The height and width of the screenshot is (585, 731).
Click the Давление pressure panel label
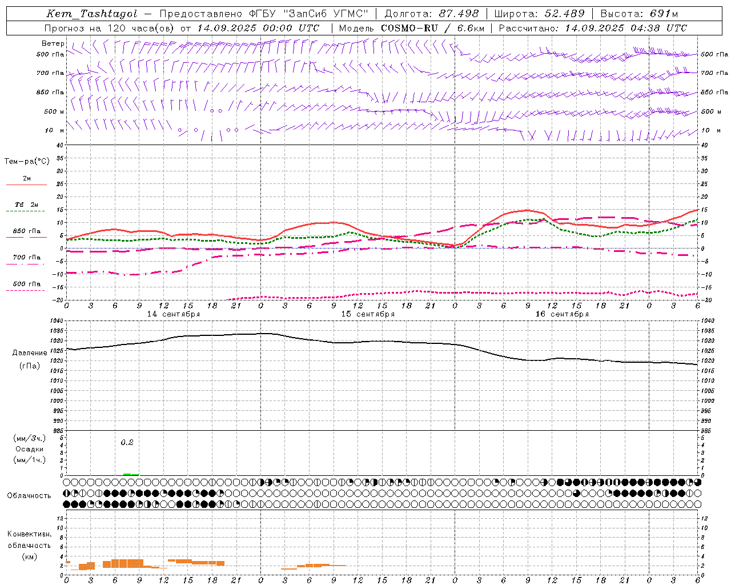pos(30,353)
